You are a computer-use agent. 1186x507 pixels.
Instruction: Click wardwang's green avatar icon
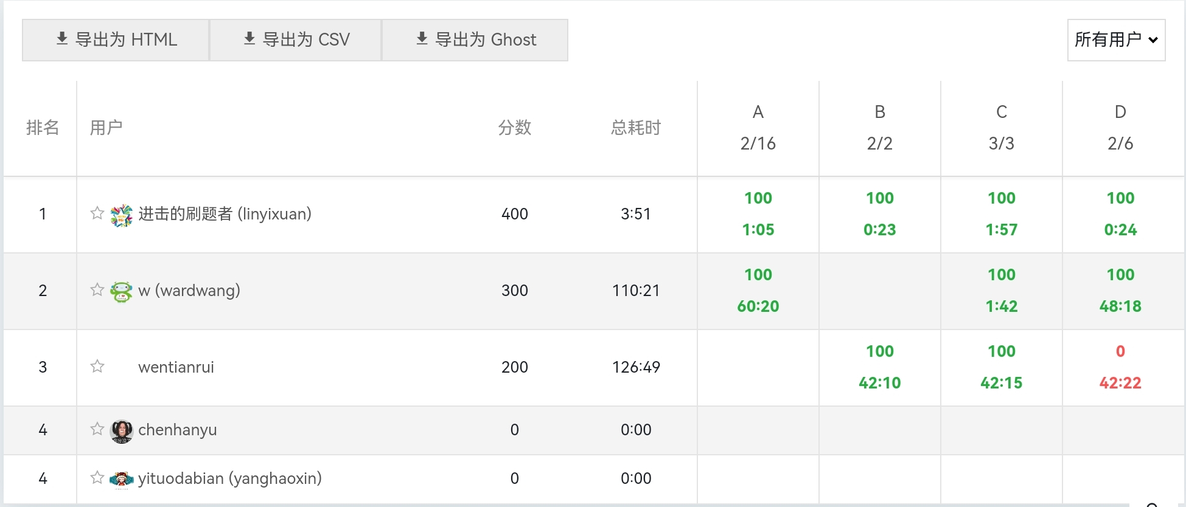point(122,292)
